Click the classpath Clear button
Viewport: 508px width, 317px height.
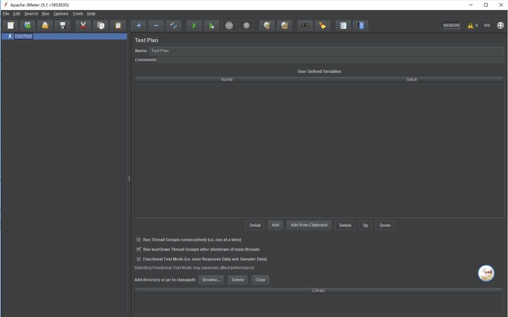tap(260, 280)
